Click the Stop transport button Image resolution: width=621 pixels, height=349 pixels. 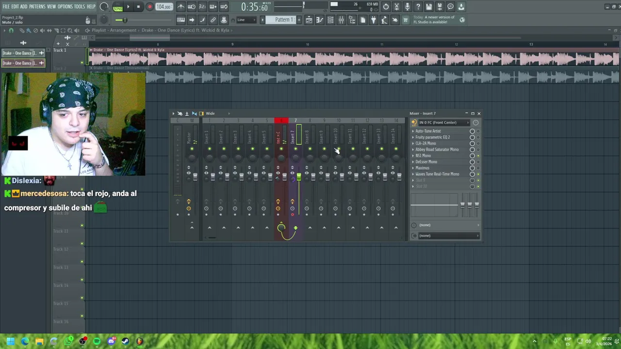[x=138, y=7]
